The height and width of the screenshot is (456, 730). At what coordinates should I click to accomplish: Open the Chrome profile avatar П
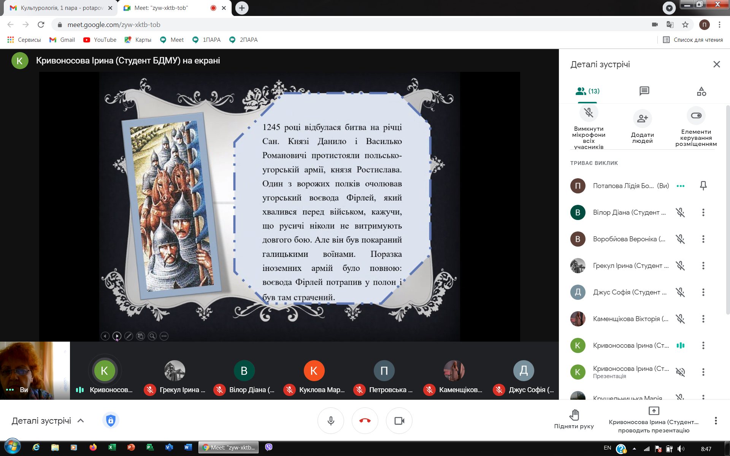[x=704, y=25]
